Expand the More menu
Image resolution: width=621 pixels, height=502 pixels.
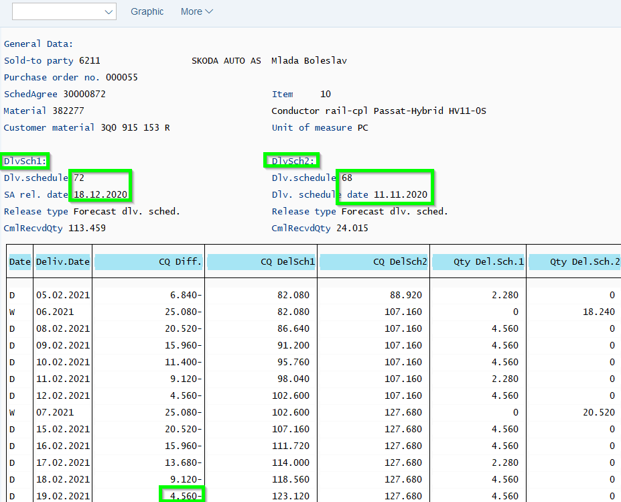click(196, 11)
